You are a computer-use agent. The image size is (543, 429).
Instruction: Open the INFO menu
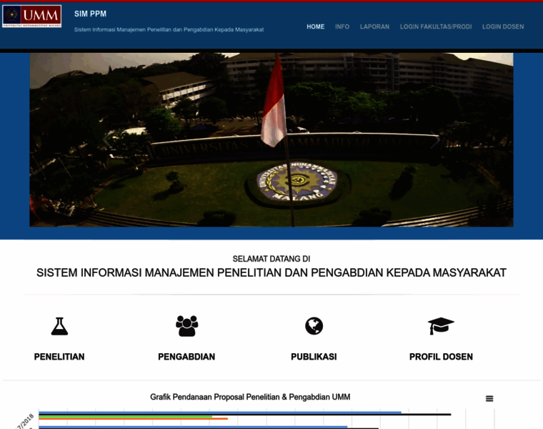click(342, 26)
